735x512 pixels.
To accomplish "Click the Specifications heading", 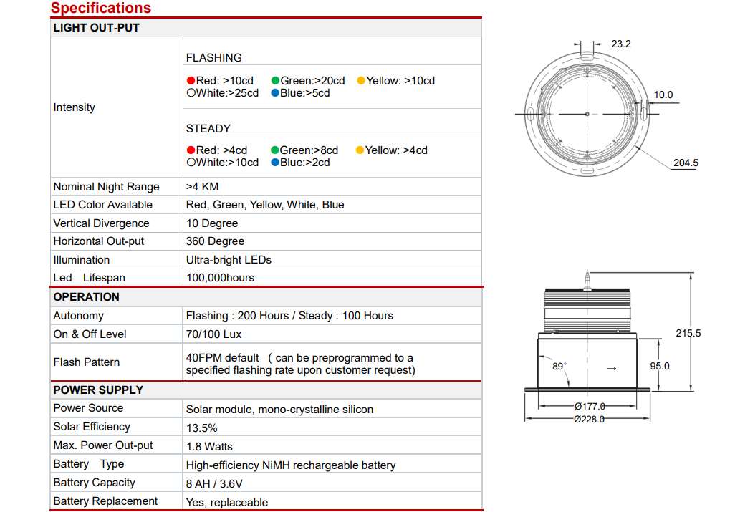I will 101,9.
